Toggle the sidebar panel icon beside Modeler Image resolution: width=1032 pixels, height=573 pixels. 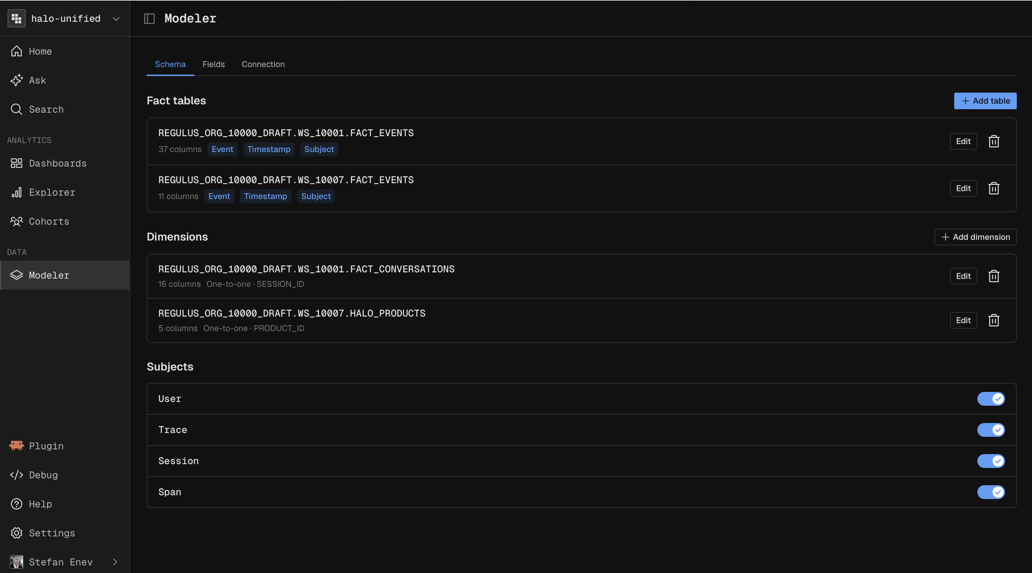tap(149, 18)
